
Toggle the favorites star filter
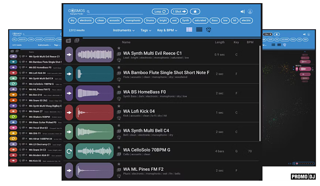point(195,12)
